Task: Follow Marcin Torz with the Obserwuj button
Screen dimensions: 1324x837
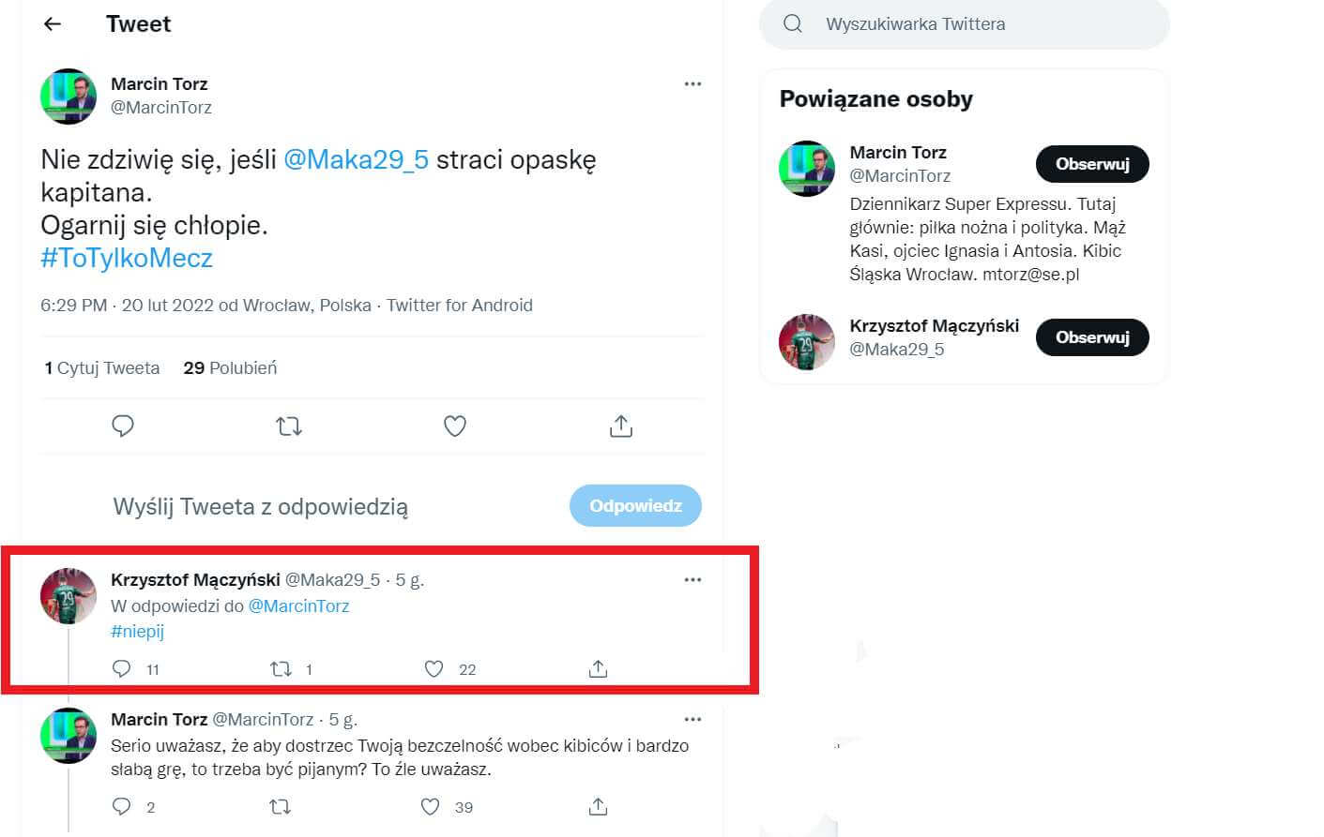Action: point(1091,163)
